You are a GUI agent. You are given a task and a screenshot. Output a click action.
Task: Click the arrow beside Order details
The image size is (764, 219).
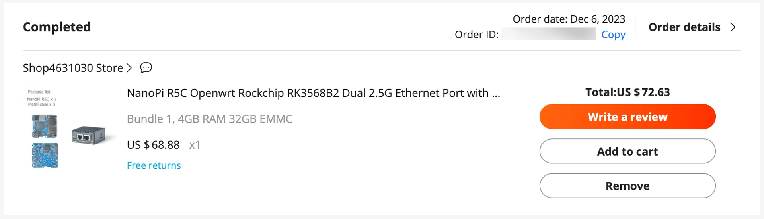733,27
